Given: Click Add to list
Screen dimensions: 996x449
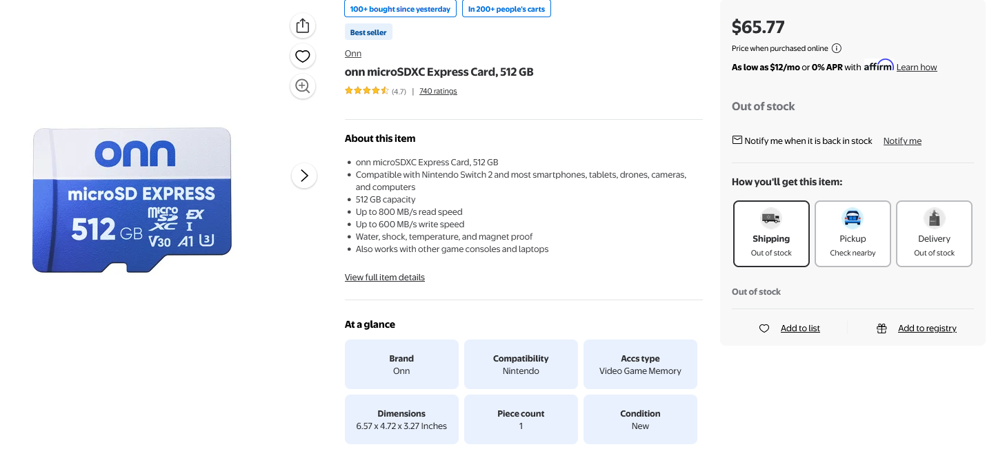Looking at the screenshot, I should (x=800, y=328).
